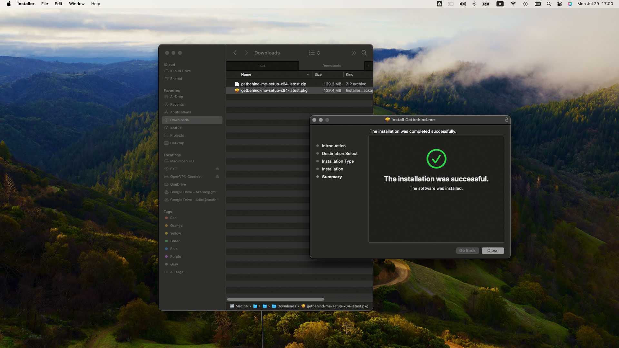The image size is (619, 348).
Task: Eject the EXT1 volume
Action: (x=217, y=169)
